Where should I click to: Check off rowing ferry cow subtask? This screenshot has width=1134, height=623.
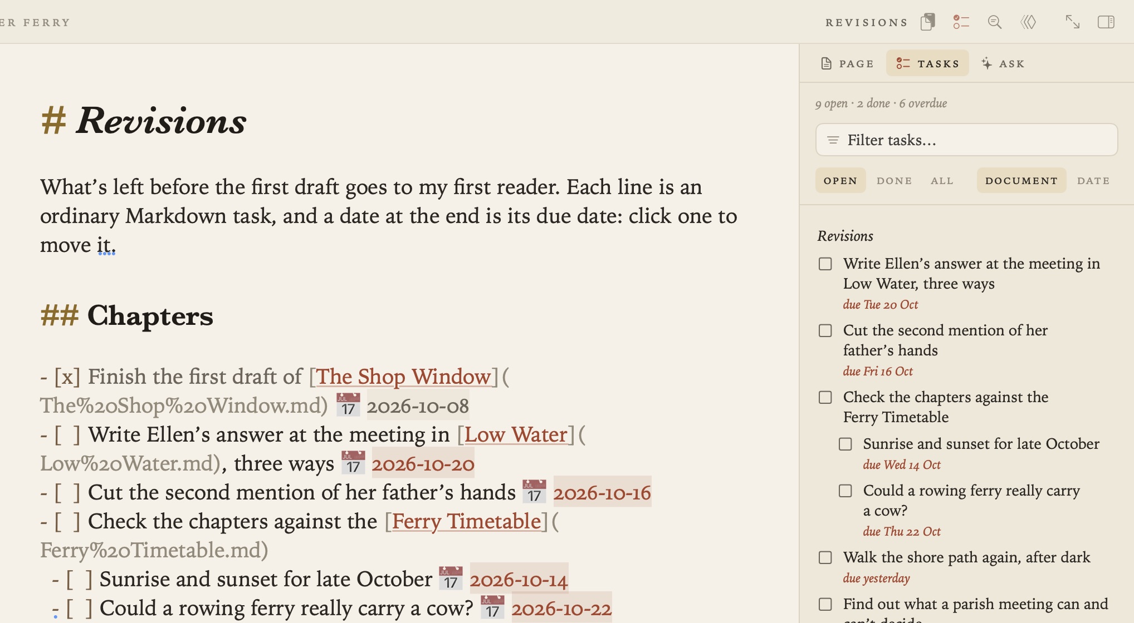845,491
